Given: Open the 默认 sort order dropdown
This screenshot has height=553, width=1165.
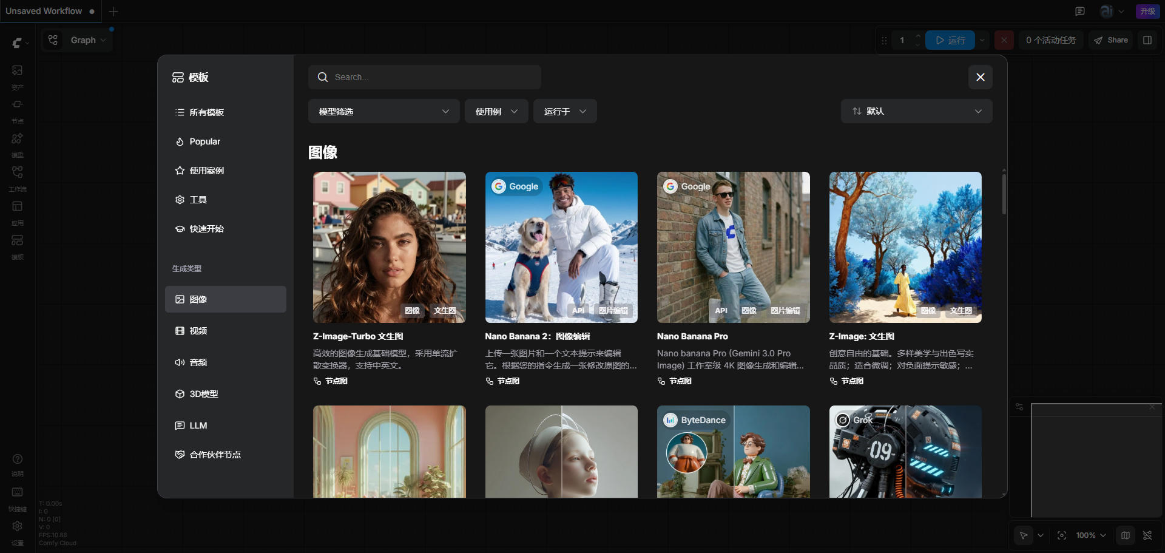Looking at the screenshot, I should point(916,112).
